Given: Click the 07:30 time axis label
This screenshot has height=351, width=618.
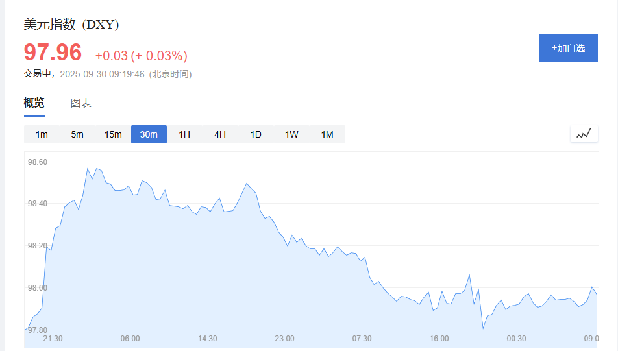Looking at the screenshot, I should [362, 339].
